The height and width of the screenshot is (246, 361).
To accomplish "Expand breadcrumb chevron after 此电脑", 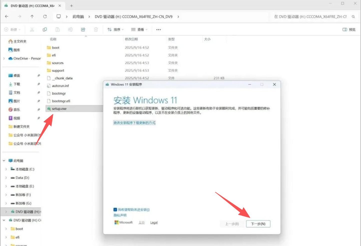I will pos(89,17).
